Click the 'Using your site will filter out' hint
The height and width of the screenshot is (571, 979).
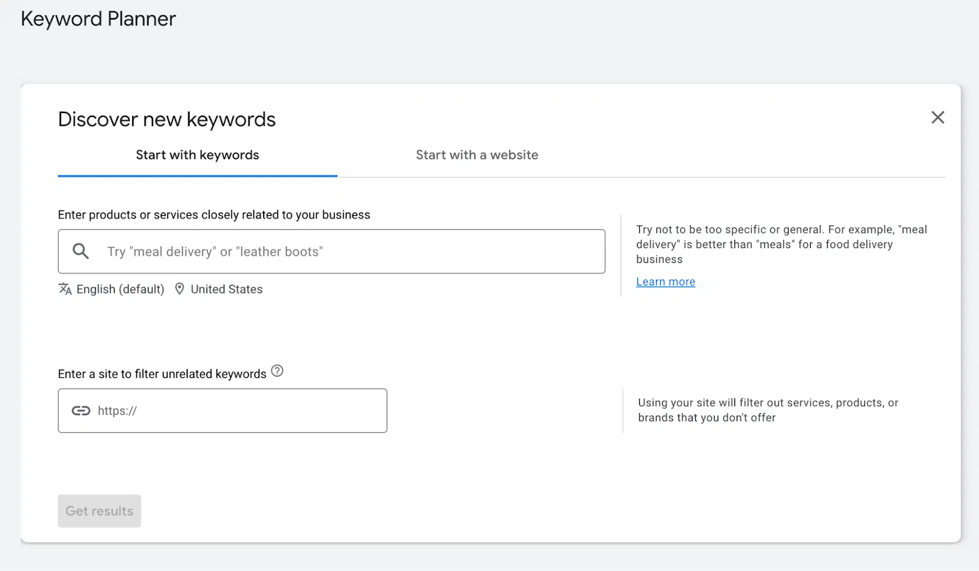(768, 410)
